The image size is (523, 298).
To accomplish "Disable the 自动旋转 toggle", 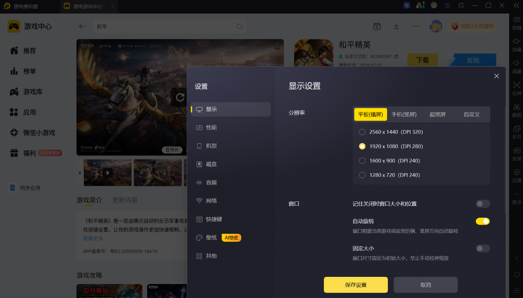I will tap(483, 221).
